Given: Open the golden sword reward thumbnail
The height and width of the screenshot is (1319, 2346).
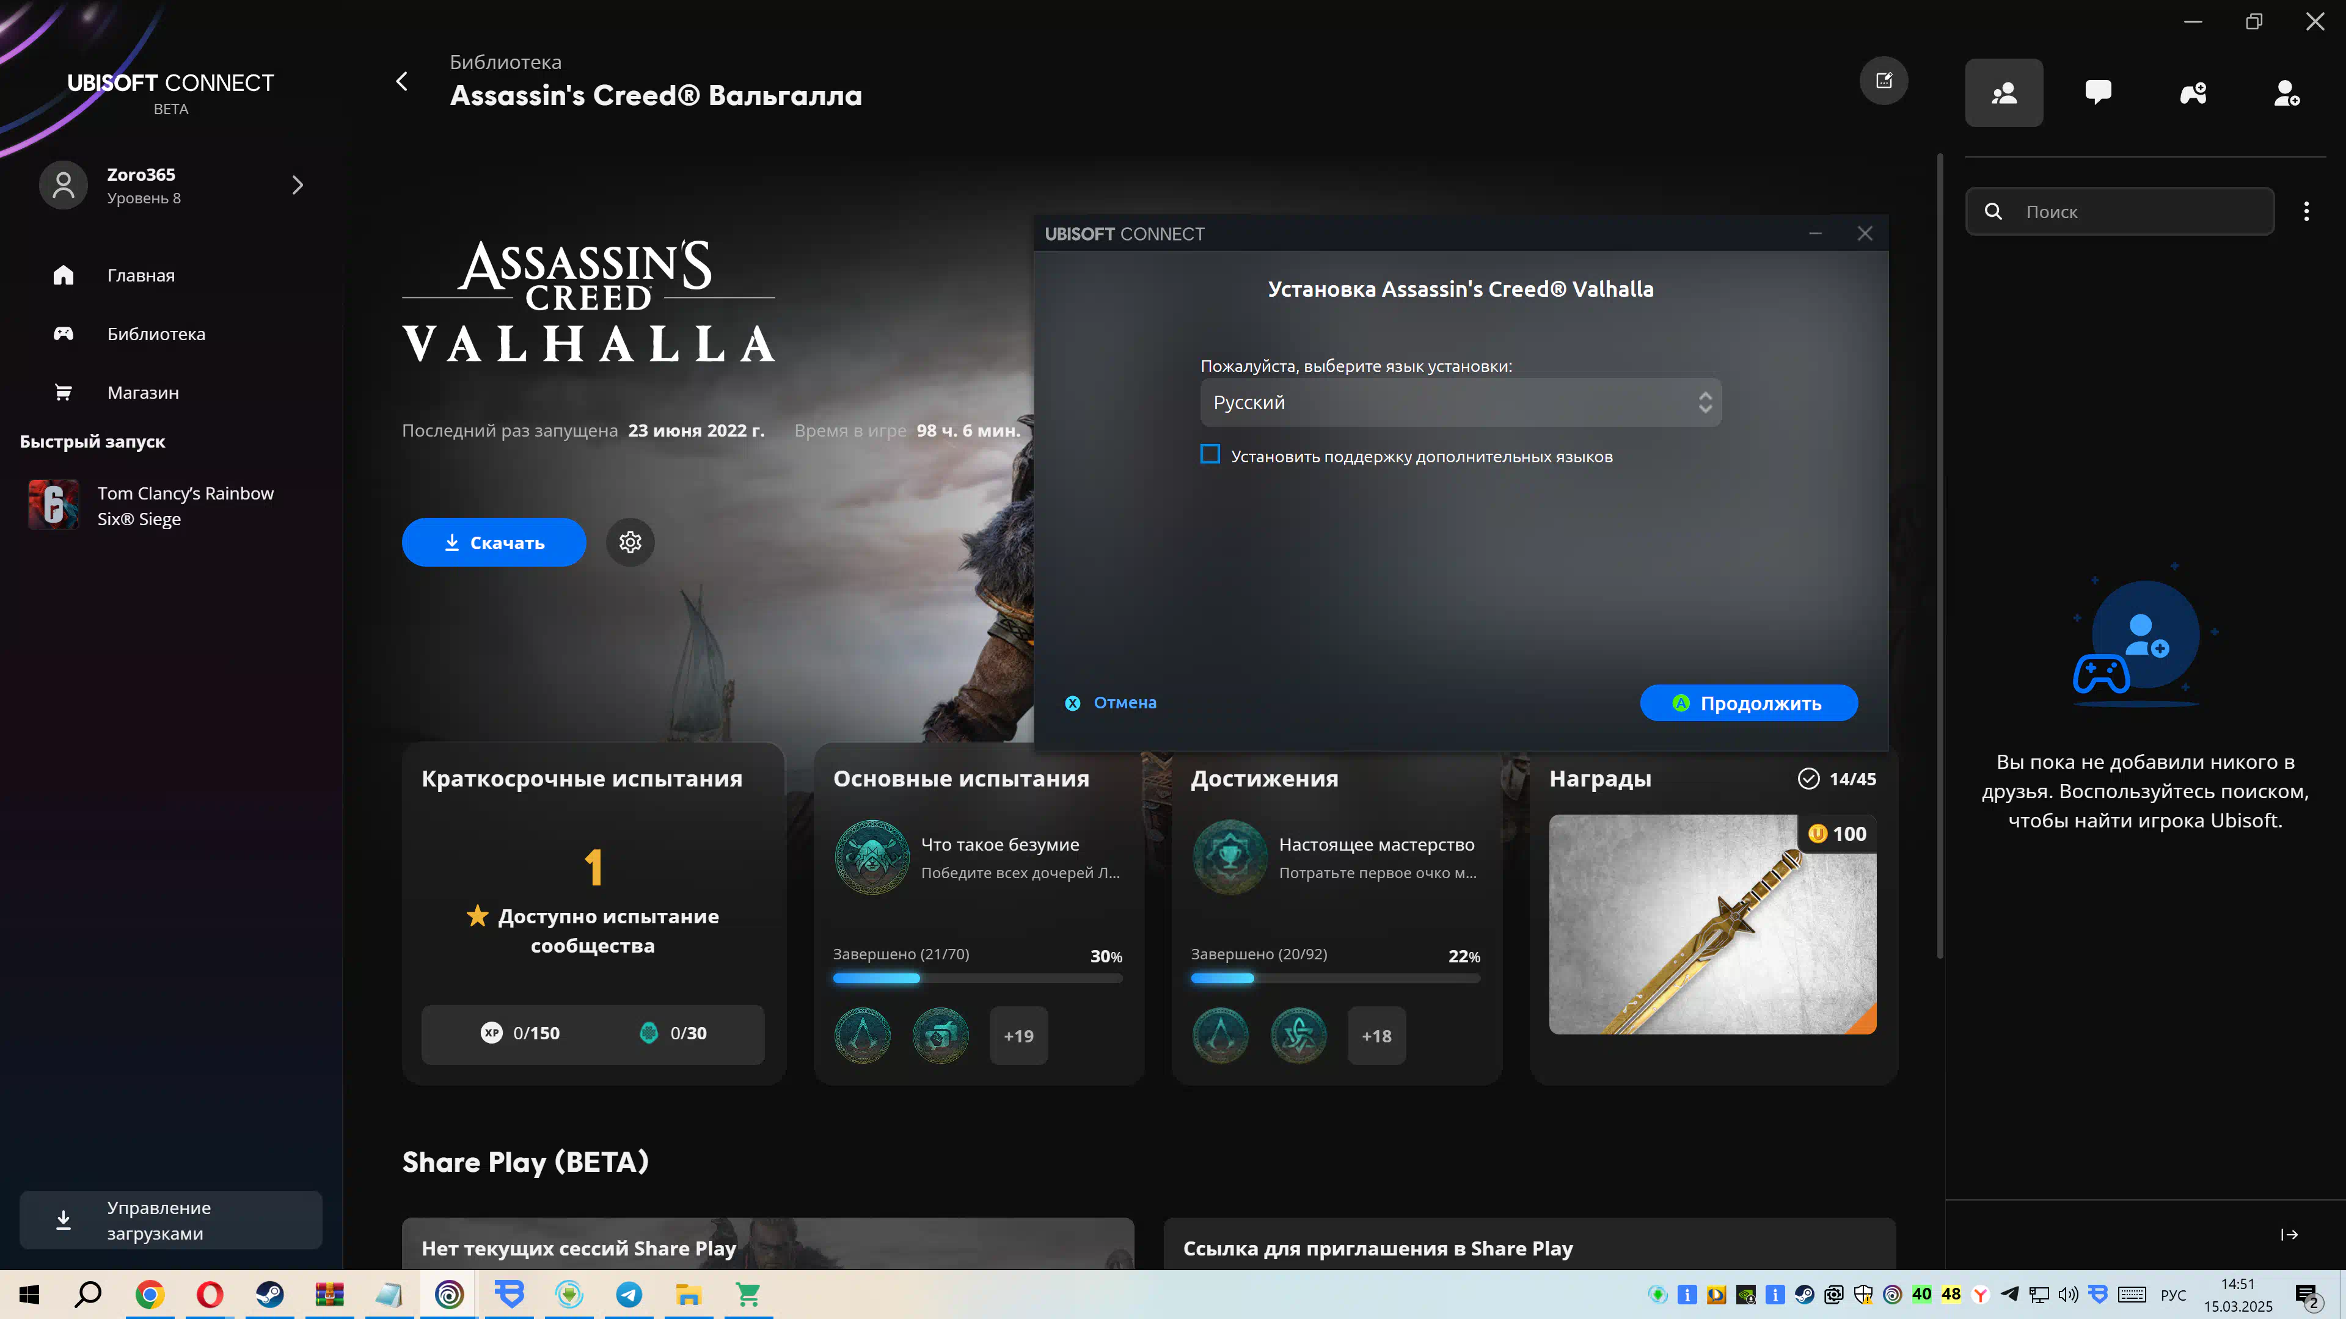Looking at the screenshot, I should (x=1712, y=924).
